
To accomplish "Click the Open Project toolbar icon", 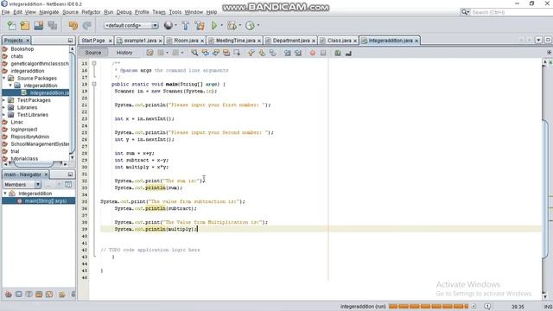I will pos(38,25).
